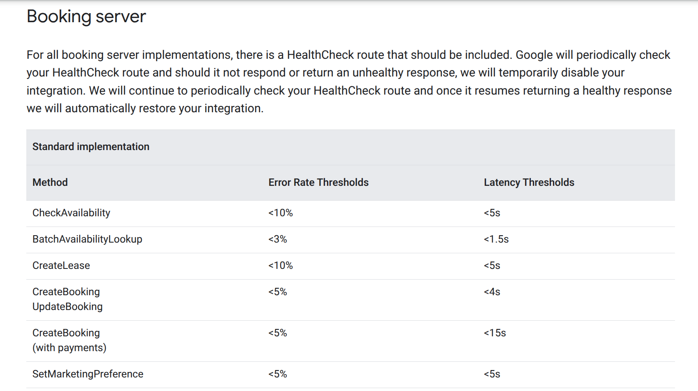Click the CheckAvailability method name
This screenshot has height=391, width=698.
(x=71, y=213)
